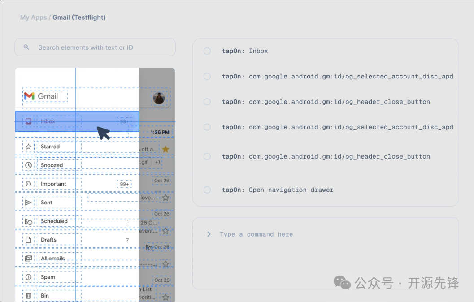The image size is (474, 302).
Task: Click the Drafts document icon
Action: 28,240
